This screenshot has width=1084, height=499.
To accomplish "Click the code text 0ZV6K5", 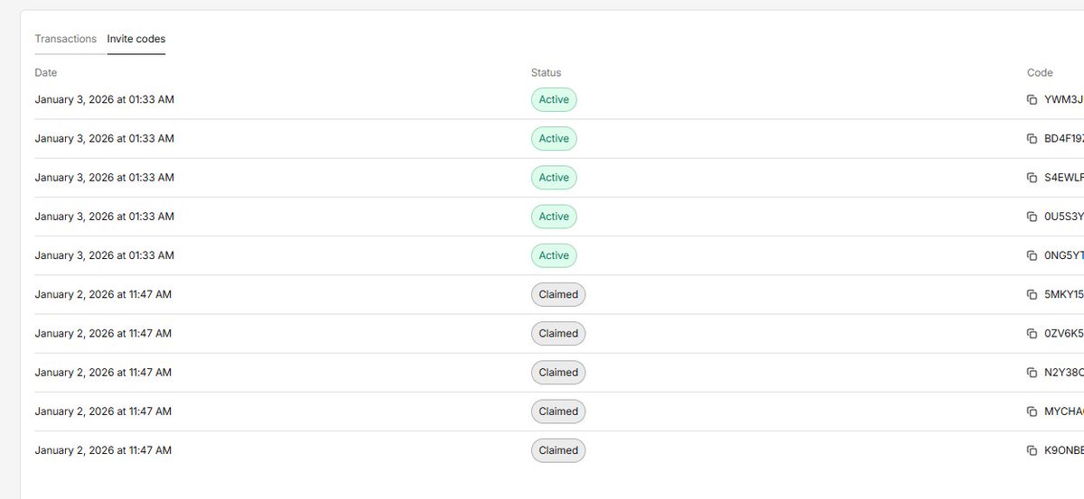I will (x=1063, y=333).
